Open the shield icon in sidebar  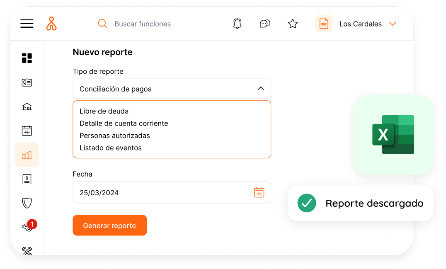pyautogui.click(x=27, y=203)
